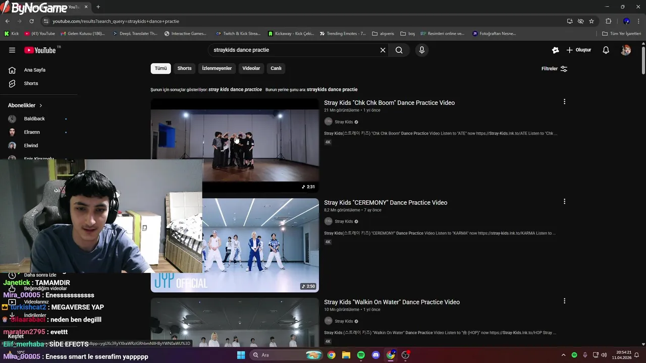The height and width of the screenshot is (363, 646).
Task: Click the system tray microphone icon
Action: click(x=585, y=355)
